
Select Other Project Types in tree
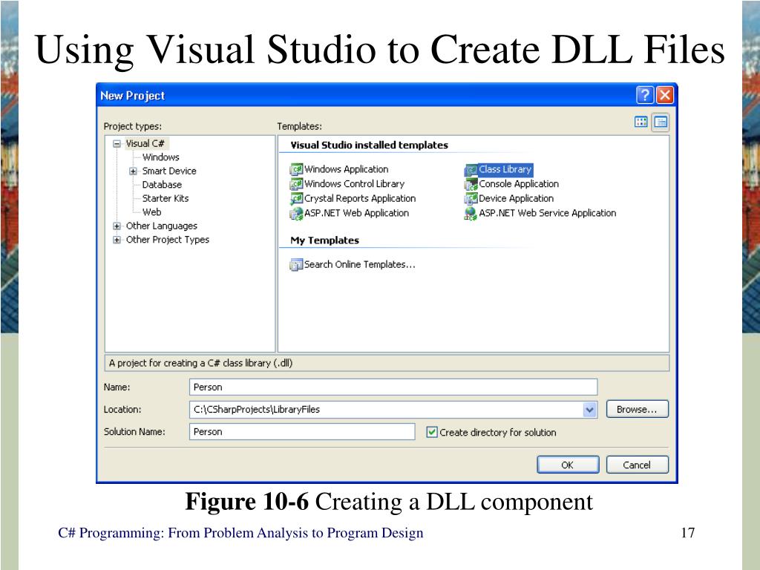[167, 240]
